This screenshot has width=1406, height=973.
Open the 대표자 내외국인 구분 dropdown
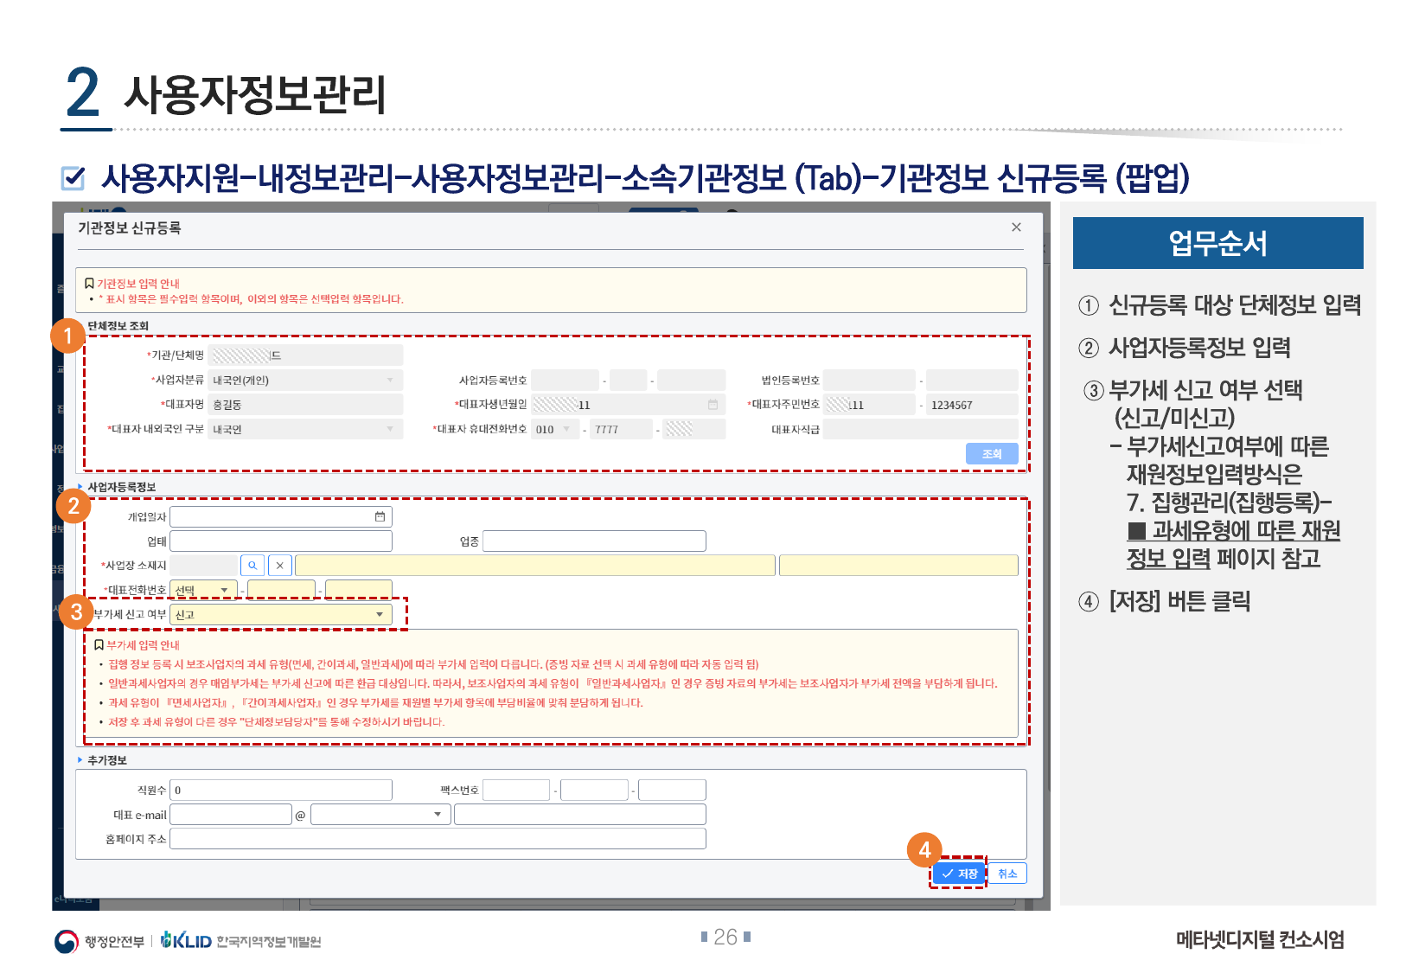click(x=390, y=430)
